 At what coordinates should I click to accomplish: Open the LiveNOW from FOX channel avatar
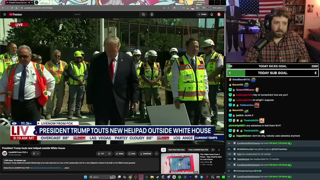[x=5, y=153]
